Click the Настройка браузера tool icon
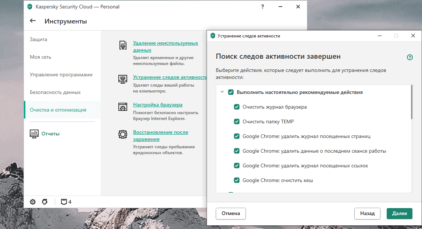 point(123,107)
